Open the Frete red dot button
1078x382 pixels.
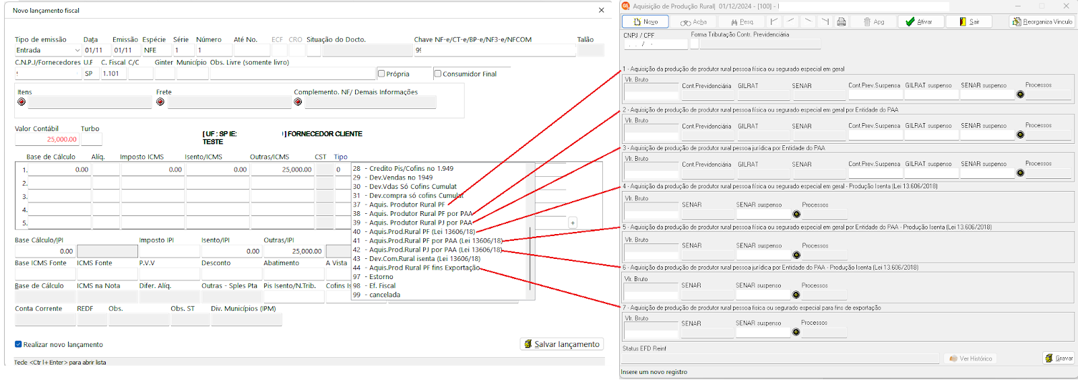(x=160, y=102)
